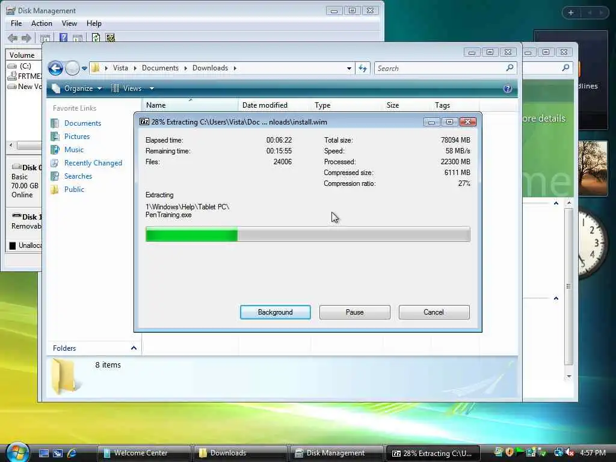
Task: Switch to Disk Management taskbar button
Action: point(336,453)
